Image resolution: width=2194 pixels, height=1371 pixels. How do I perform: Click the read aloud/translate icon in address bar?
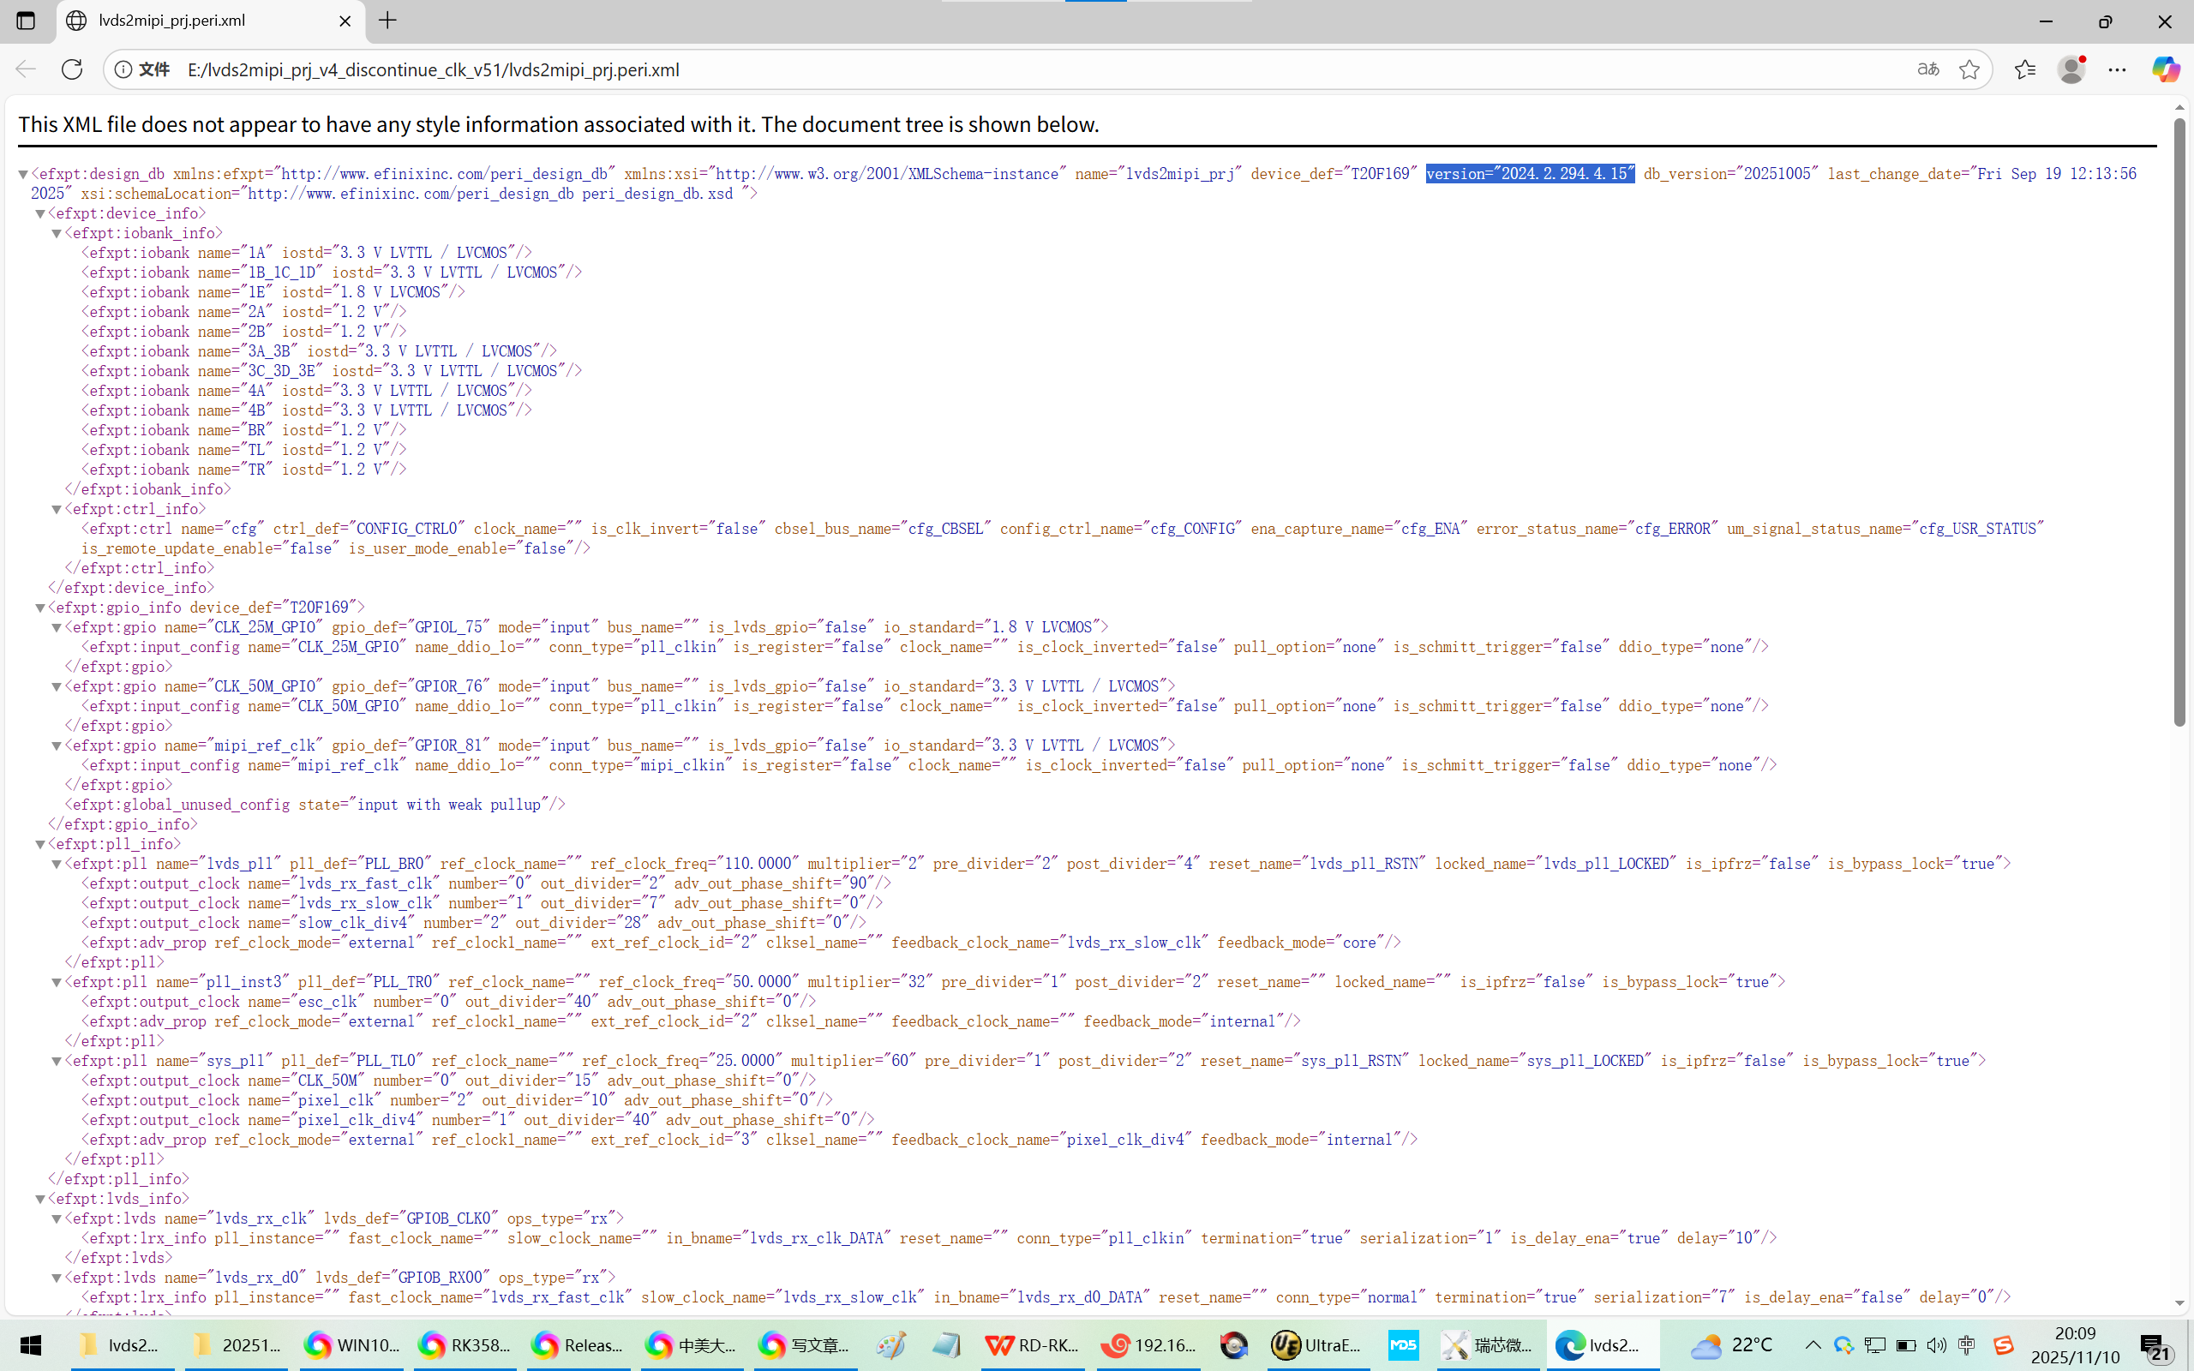point(1927,69)
